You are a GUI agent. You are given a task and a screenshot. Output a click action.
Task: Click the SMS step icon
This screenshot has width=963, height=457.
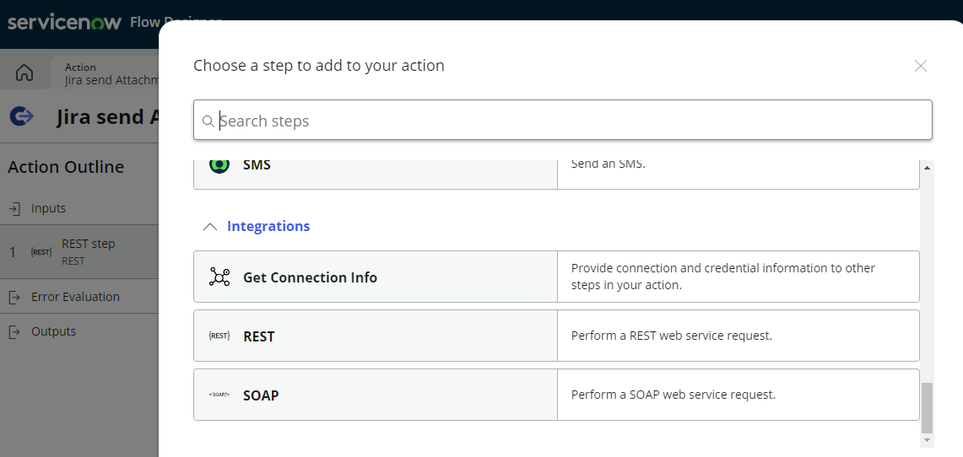219,164
